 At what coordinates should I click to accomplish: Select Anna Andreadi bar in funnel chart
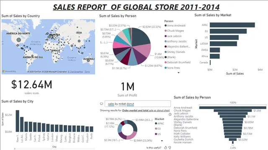tap(233, 107)
